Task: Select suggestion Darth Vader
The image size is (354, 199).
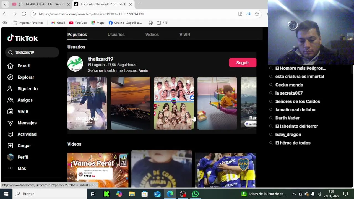Action: pyautogui.click(x=287, y=118)
